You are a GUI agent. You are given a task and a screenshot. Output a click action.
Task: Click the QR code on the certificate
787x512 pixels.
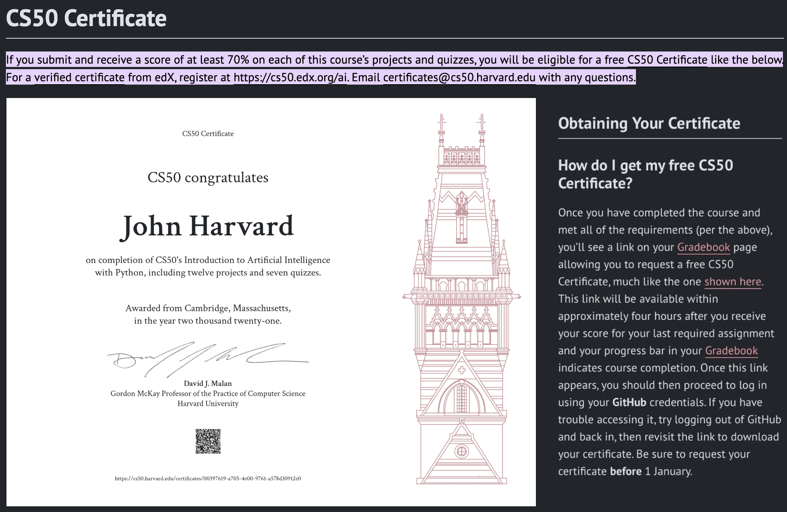[x=208, y=441]
